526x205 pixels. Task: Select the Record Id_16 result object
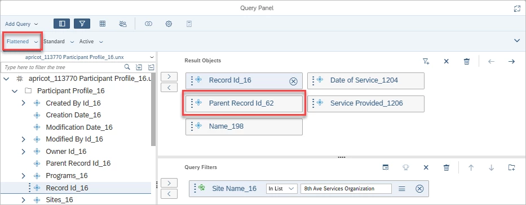pos(244,80)
